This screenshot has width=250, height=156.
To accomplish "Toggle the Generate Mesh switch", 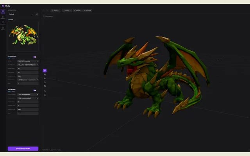I will click(35, 57).
